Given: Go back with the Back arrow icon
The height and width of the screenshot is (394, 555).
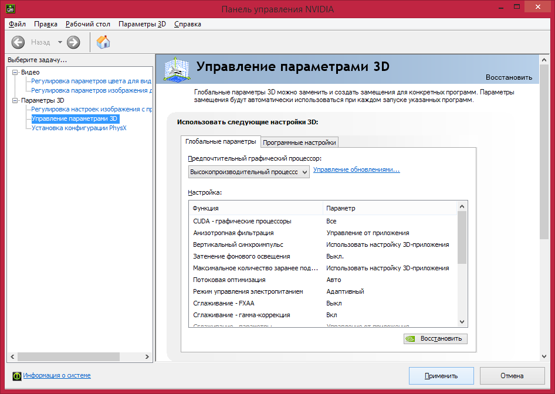Looking at the screenshot, I should tap(18, 42).
